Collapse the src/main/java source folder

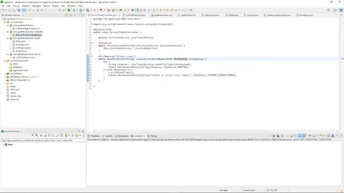click(x=5, y=23)
